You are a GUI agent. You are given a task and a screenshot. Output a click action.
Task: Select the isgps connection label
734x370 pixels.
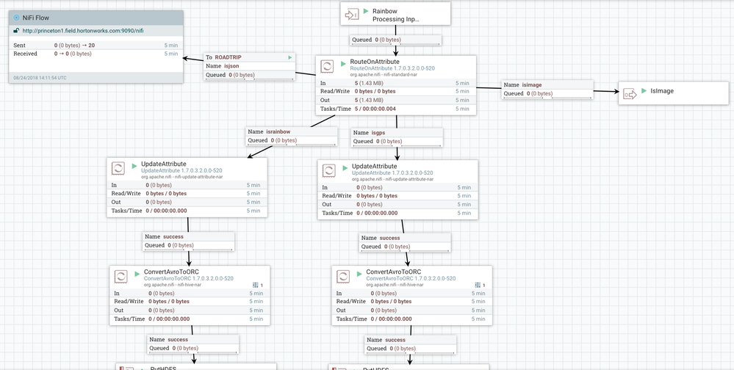point(397,137)
